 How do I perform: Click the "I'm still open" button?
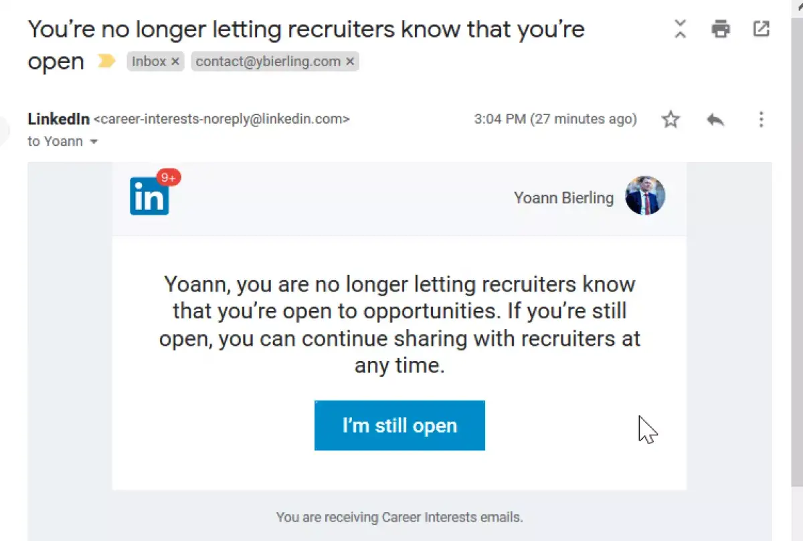399,425
